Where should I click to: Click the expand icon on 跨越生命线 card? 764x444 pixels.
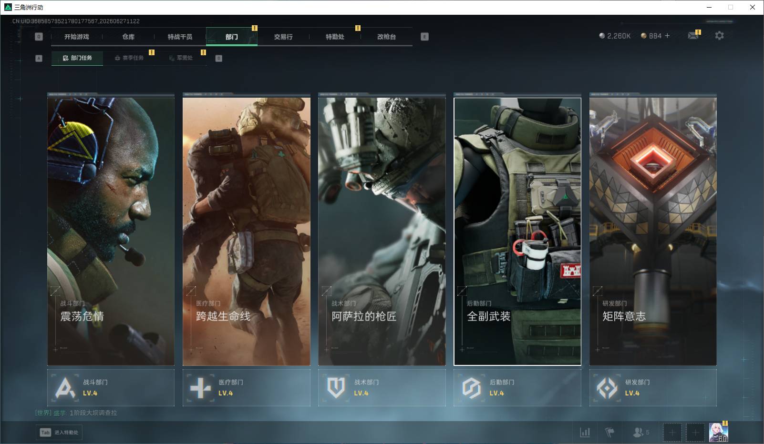(x=191, y=291)
